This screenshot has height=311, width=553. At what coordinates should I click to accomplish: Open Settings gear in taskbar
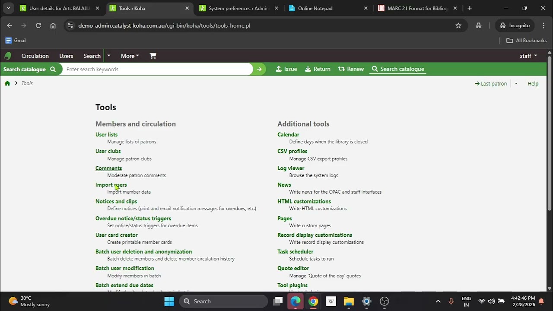pyautogui.click(x=366, y=301)
